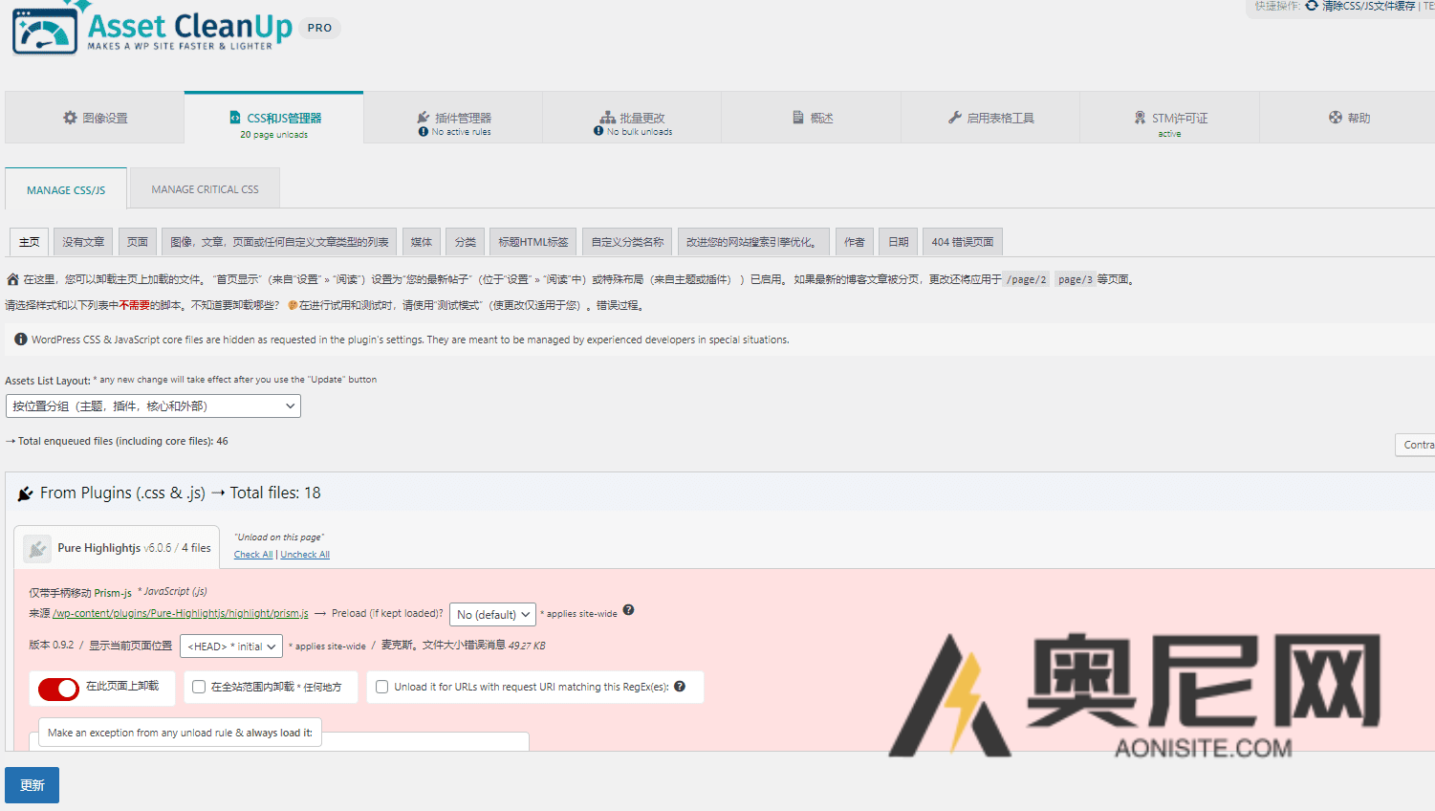Select the 自定义分类名称 tab
This screenshot has height=811, width=1435.
627,242
